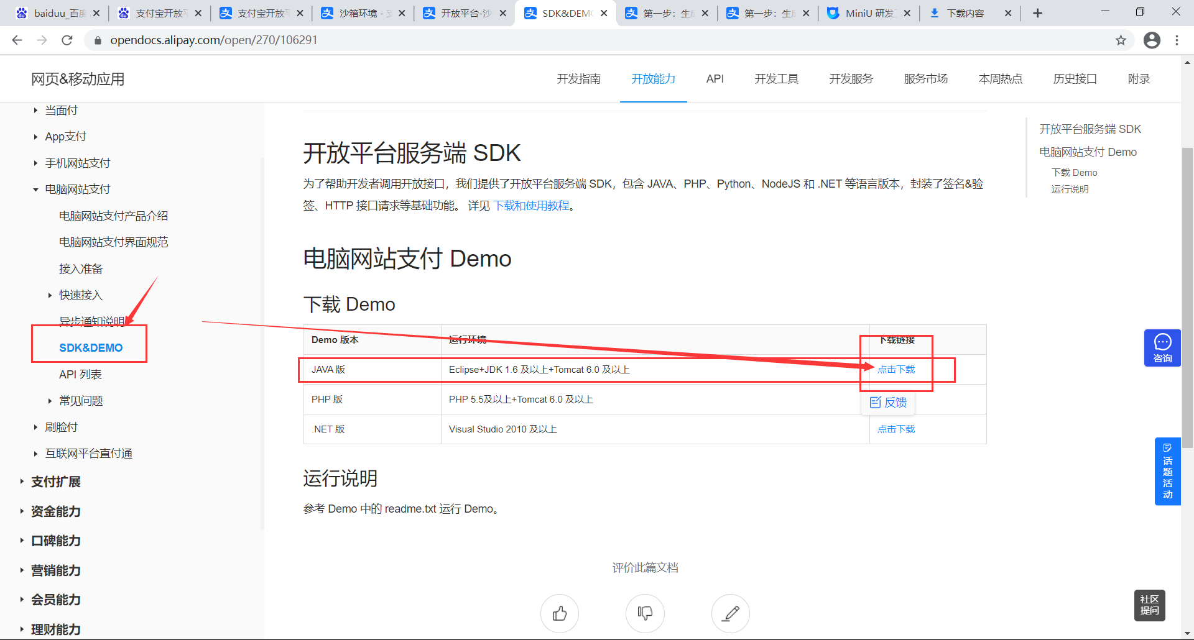Open the Chrome profile avatar
The width and height of the screenshot is (1194, 640).
pos(1152,40)
